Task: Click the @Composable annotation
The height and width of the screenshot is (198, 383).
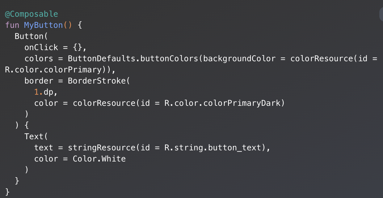Action: [32, 14]
